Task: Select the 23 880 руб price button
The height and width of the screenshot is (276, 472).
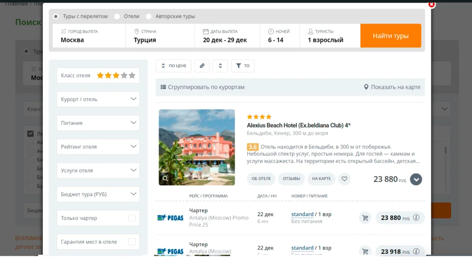Action: click(x=400, y=218)
